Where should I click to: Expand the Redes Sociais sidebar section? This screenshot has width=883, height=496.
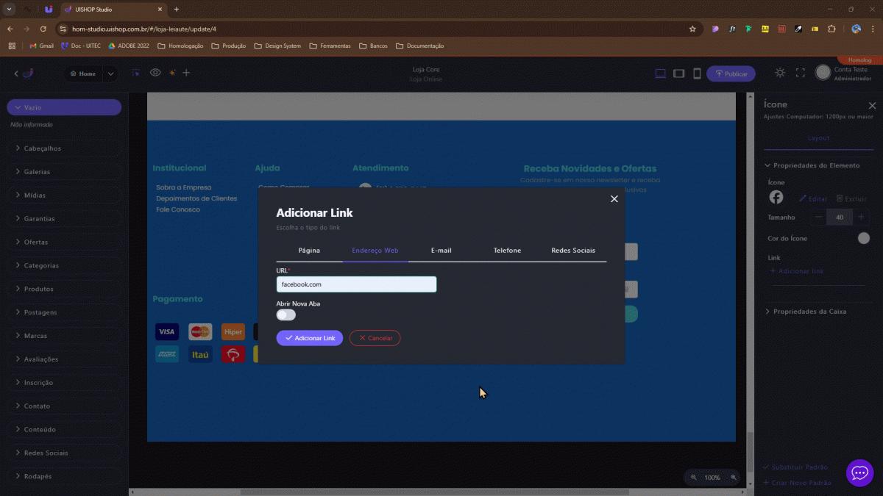(x=46, y=453)
